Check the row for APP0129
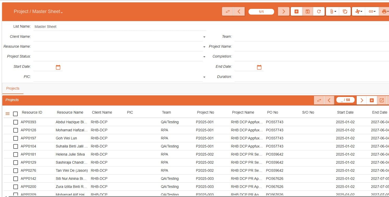The height and width of the screenshot is (197, 389). click(x=16, y=163)
